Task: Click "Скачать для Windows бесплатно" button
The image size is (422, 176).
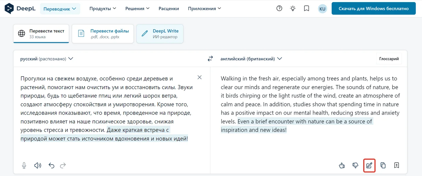Action: (374, 8)
